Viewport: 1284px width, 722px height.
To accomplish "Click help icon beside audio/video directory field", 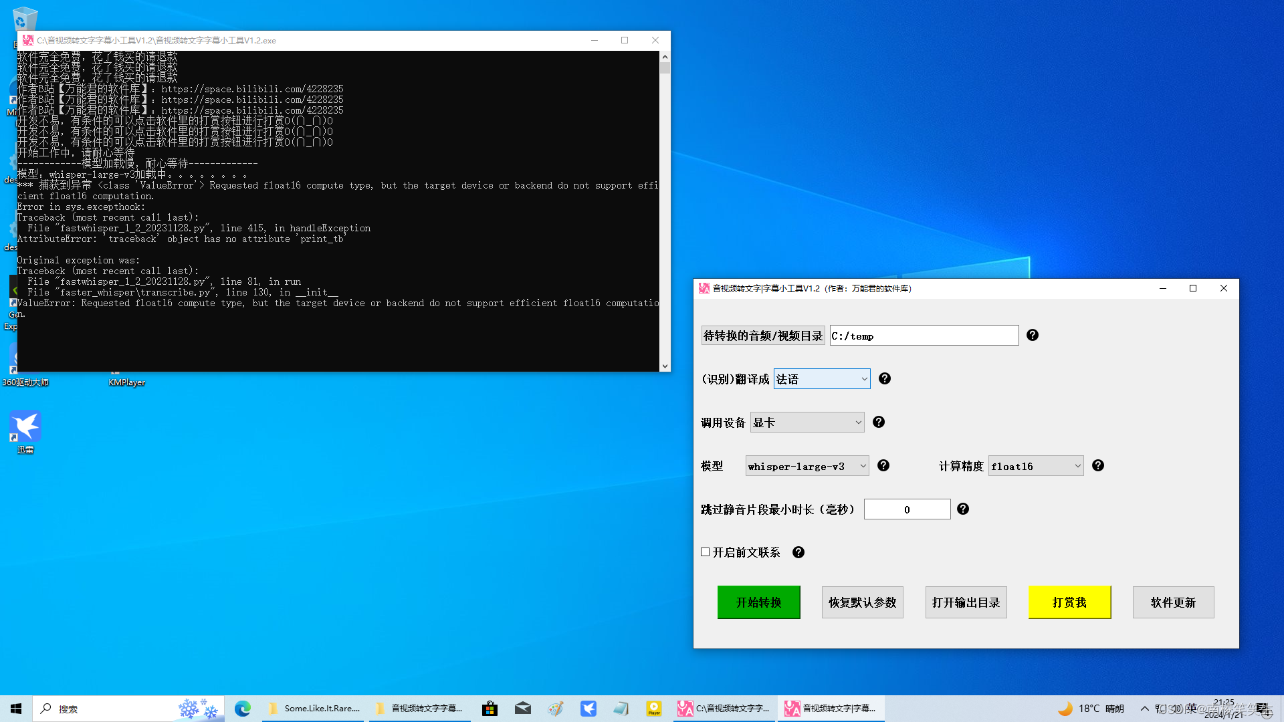I will (x=1033, y=335).
